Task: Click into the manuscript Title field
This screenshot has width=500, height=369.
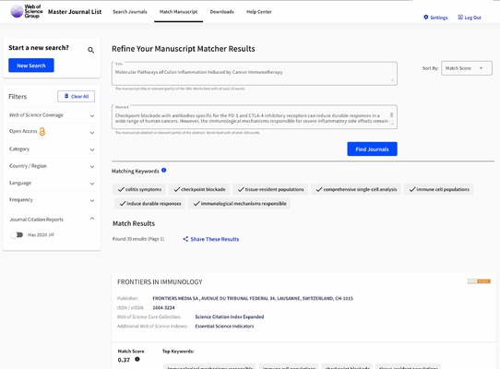Action: 255,74
